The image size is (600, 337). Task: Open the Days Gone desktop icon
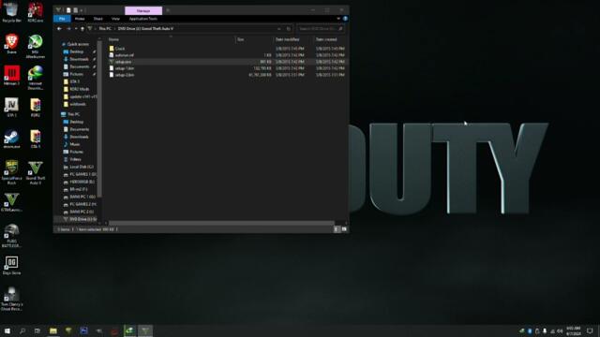11,265
